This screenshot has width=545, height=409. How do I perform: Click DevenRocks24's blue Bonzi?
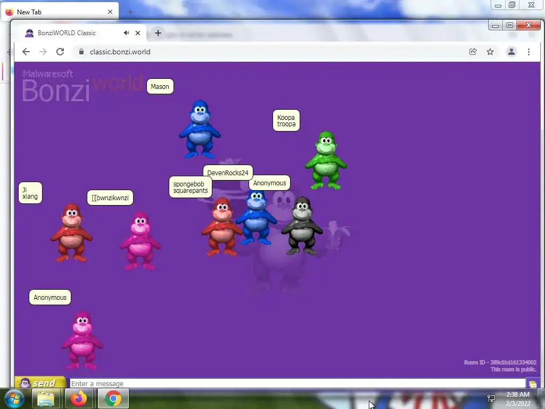point(257,218)
